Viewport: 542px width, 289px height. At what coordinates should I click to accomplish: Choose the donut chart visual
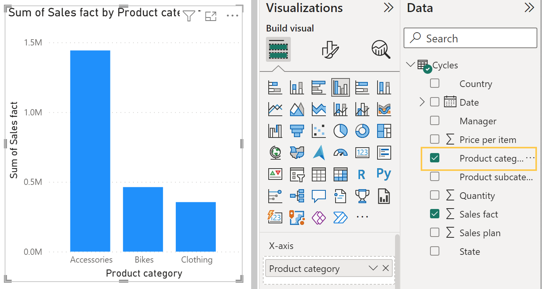(x=362, y=131)
